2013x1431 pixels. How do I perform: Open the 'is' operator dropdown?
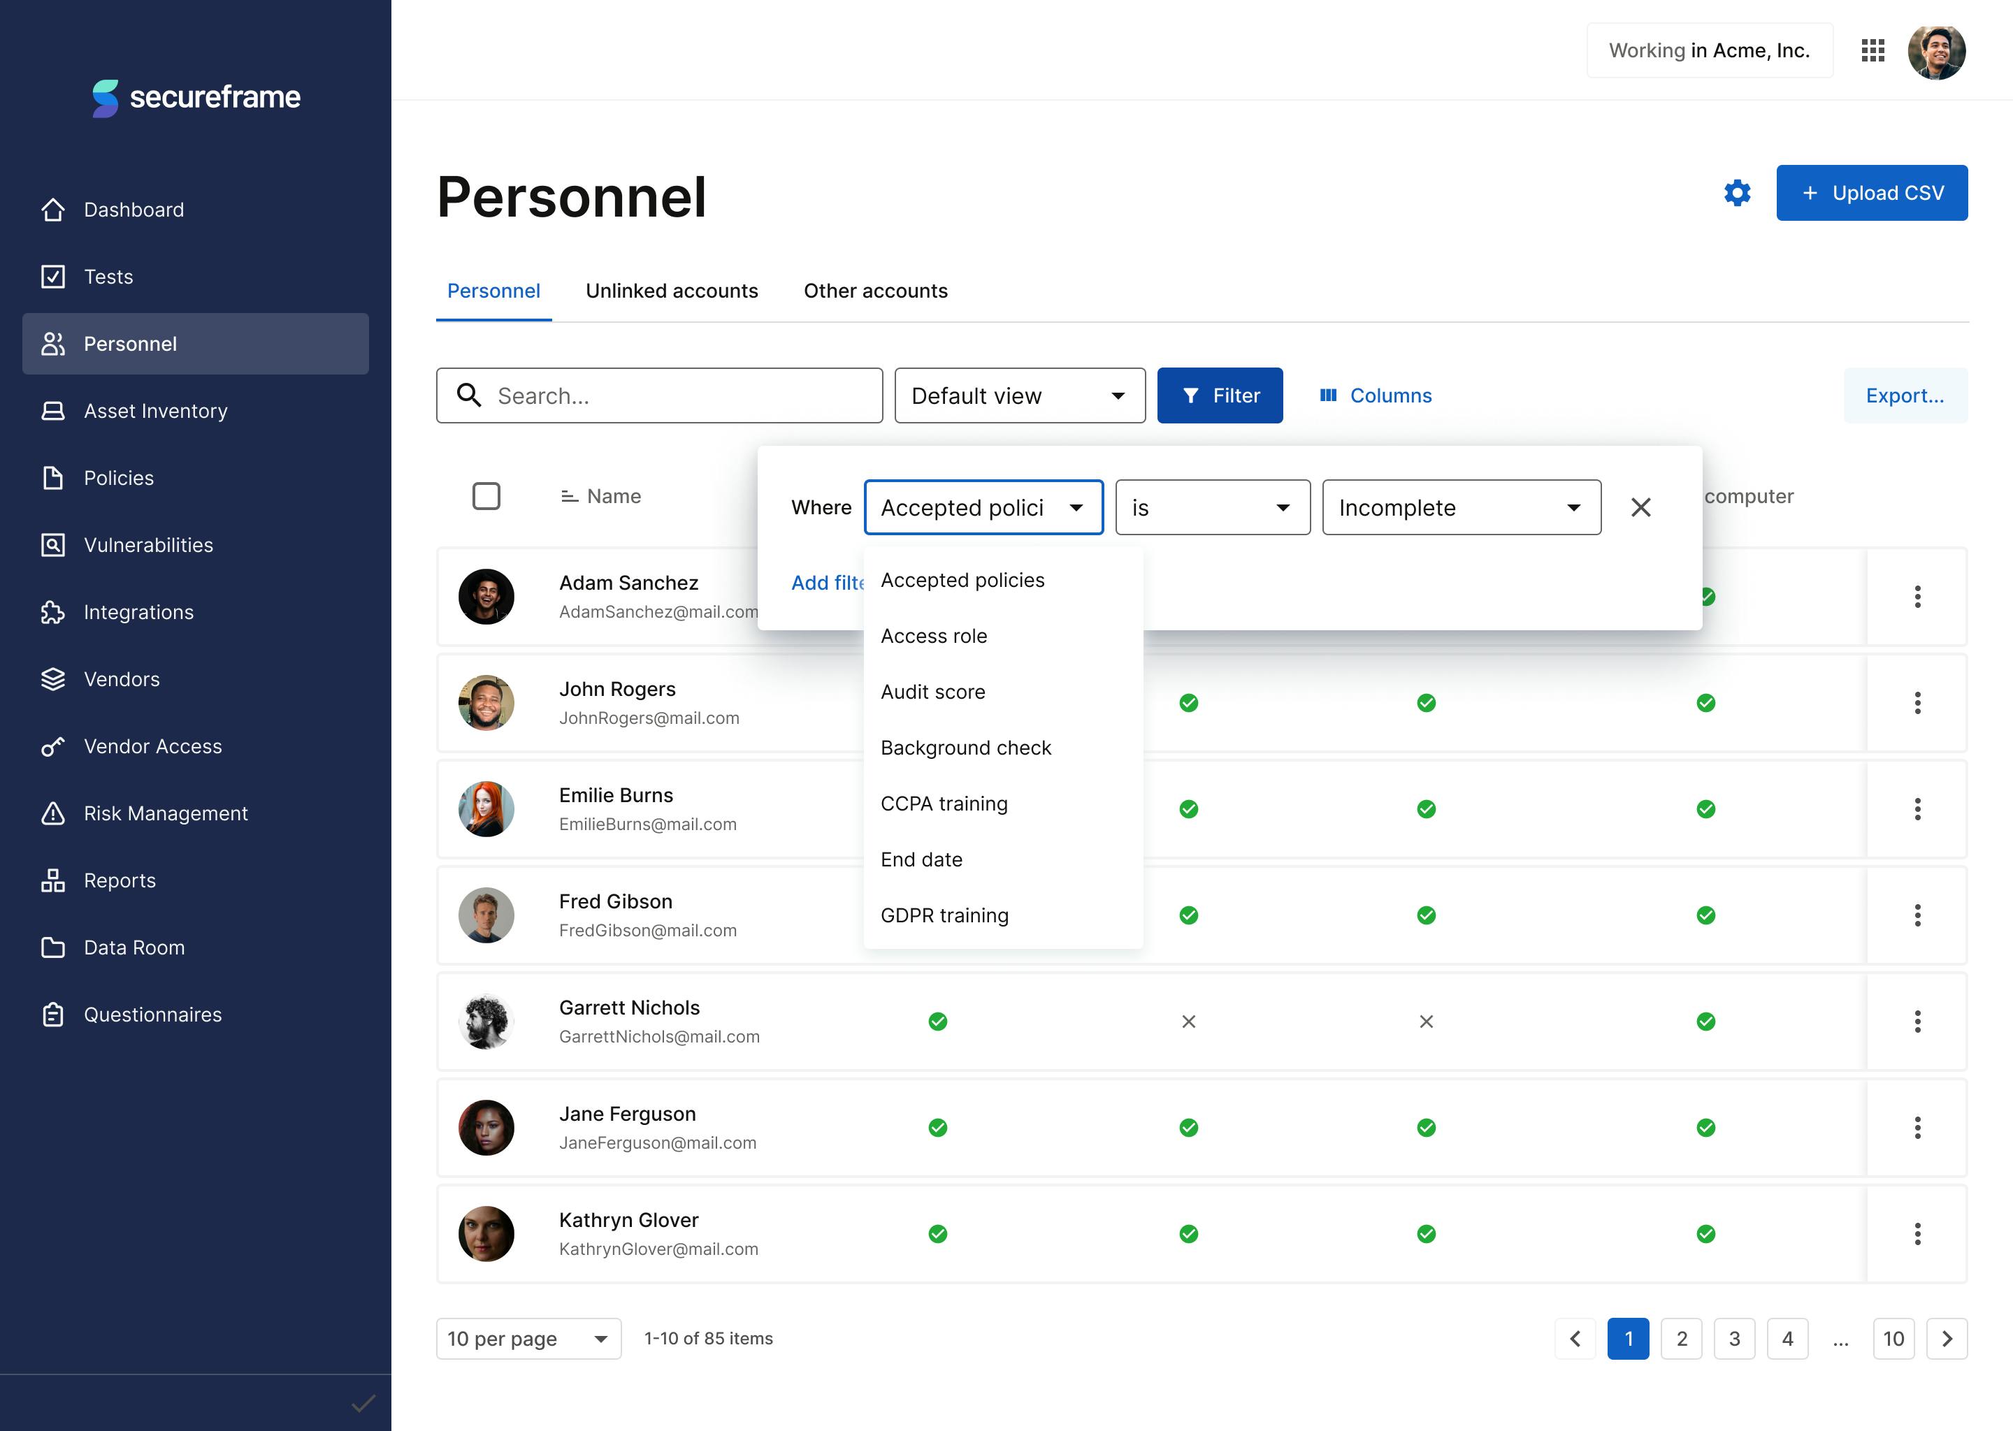click(x=1212, y=507)
